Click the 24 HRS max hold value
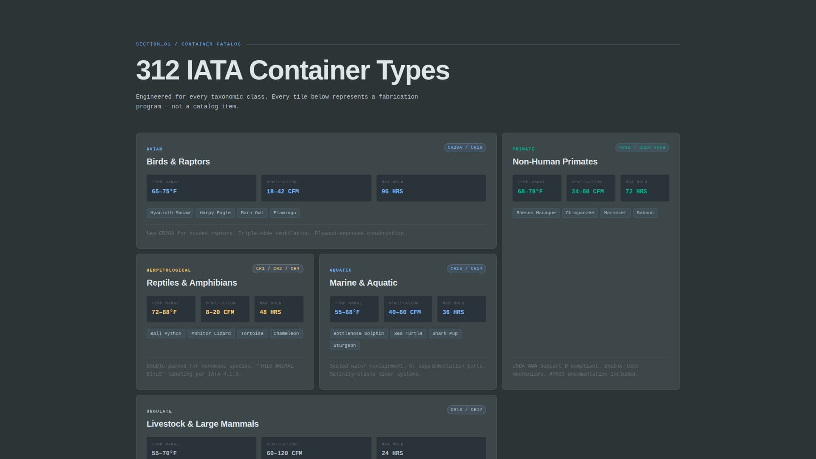The image size is (816, 459). (x=392, y=453)
